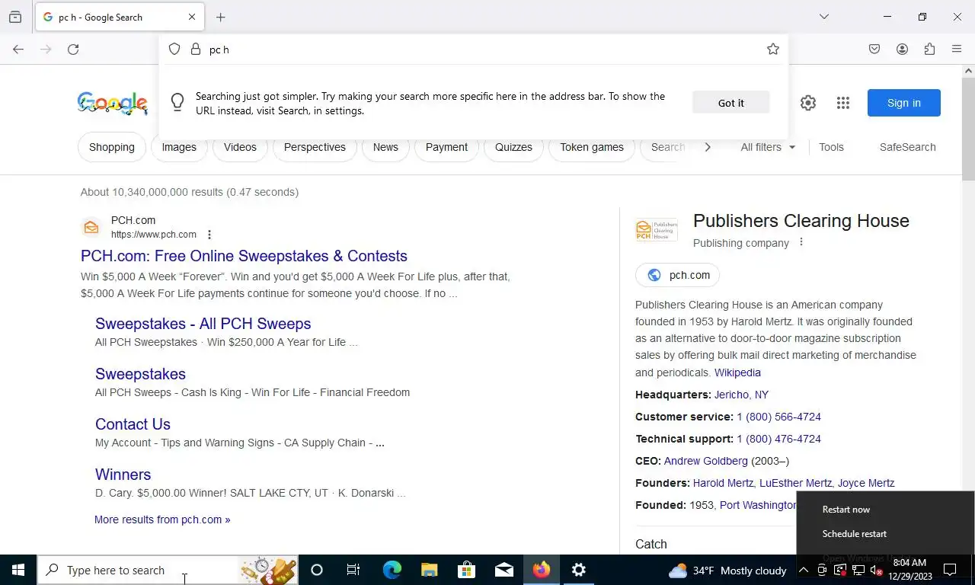Visit pch.com from knowledge panel chip
Viewport: 975px width, 585px height.
click(x=677, y=275)
